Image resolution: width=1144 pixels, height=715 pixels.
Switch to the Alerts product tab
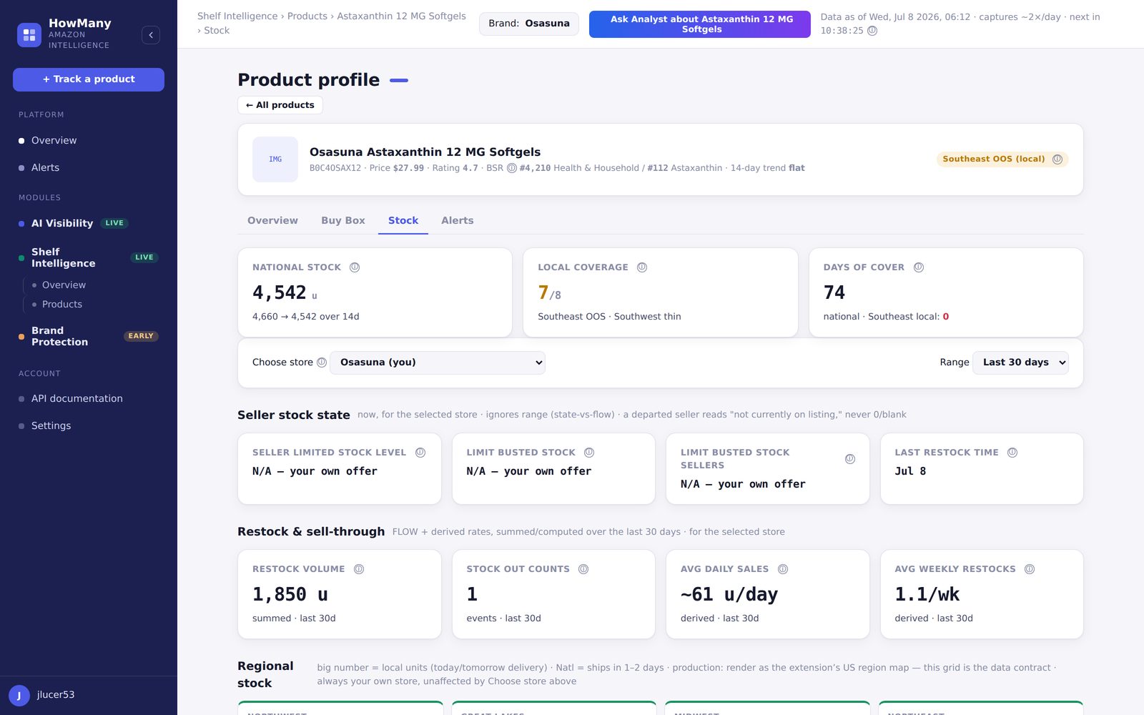(x=458, y=221)
